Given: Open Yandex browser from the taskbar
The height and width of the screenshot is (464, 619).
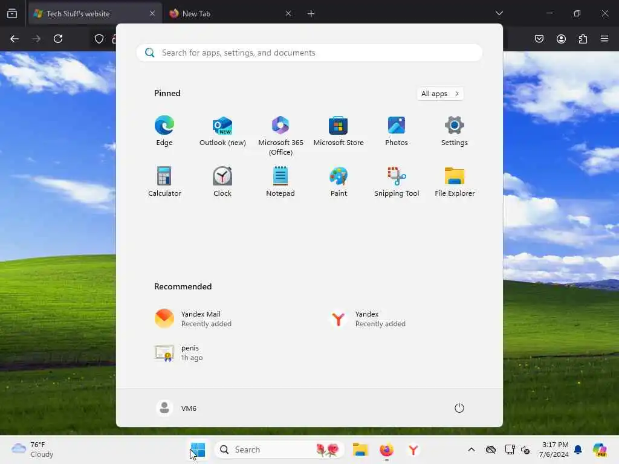Looking at the screenshot, I should [x=413, y=449].
